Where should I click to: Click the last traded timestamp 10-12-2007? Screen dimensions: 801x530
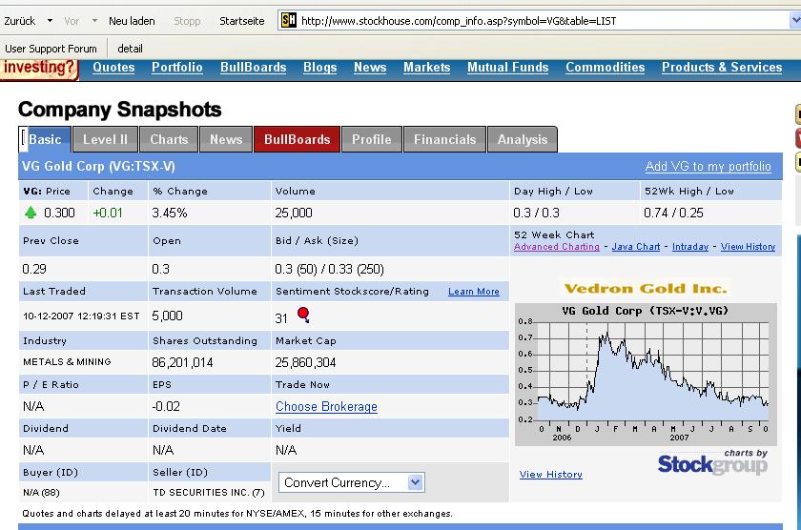81,316
